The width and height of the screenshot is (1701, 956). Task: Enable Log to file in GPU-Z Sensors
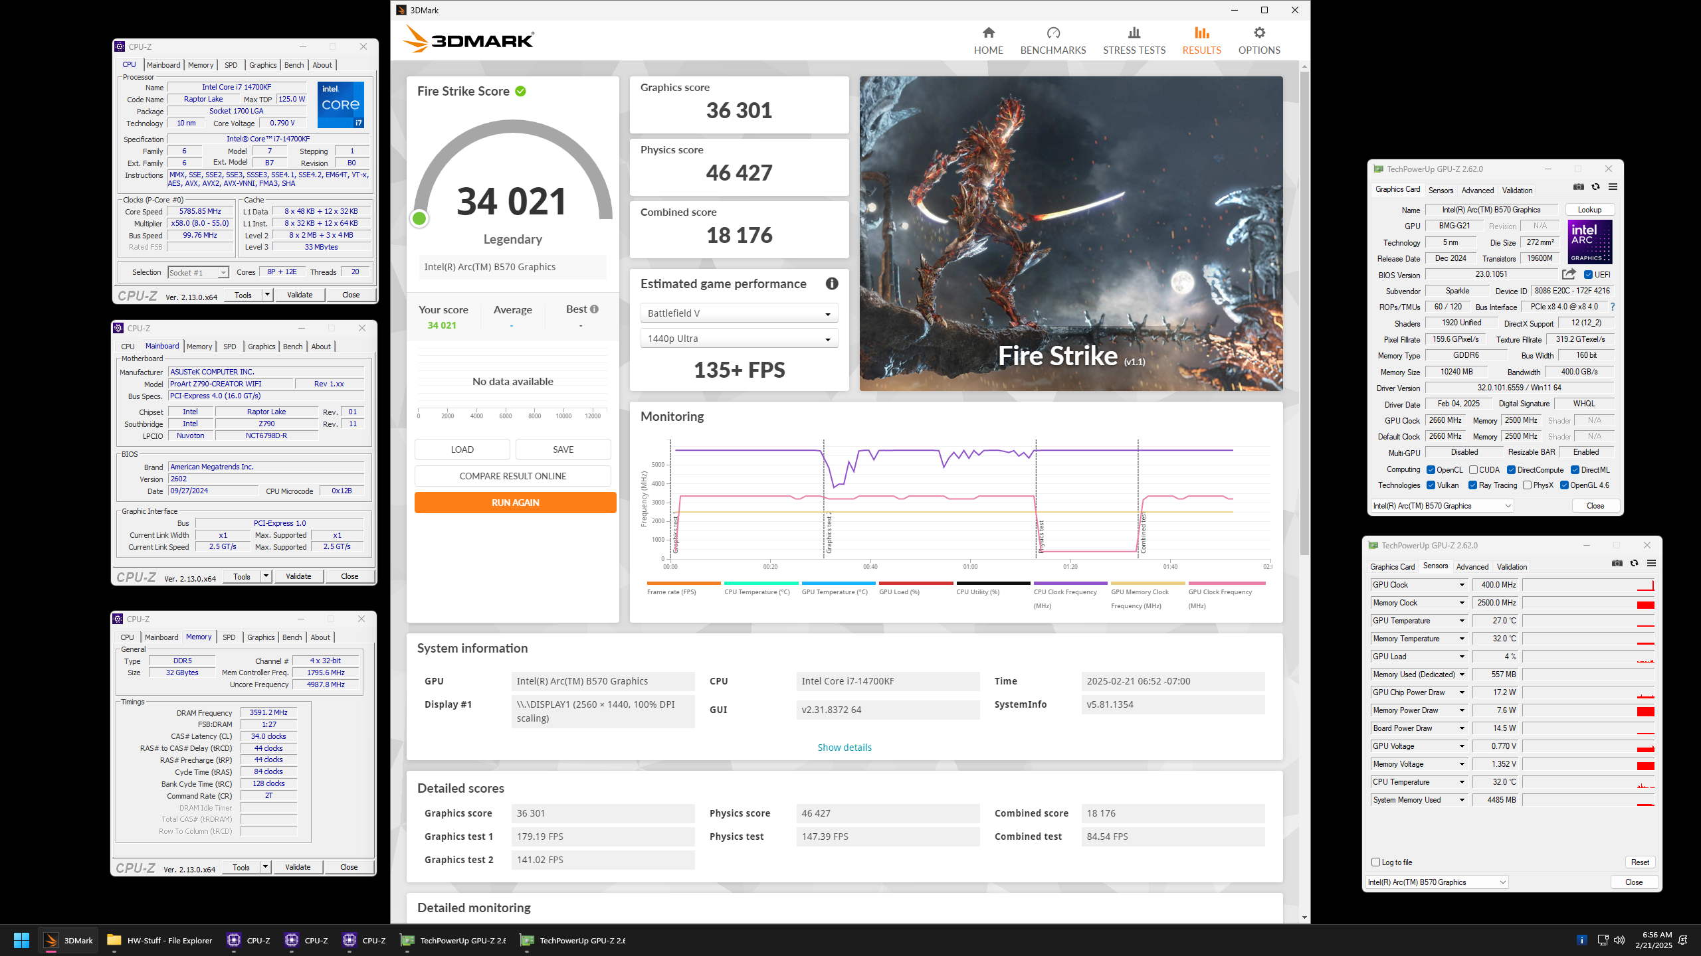point(1375,862)
